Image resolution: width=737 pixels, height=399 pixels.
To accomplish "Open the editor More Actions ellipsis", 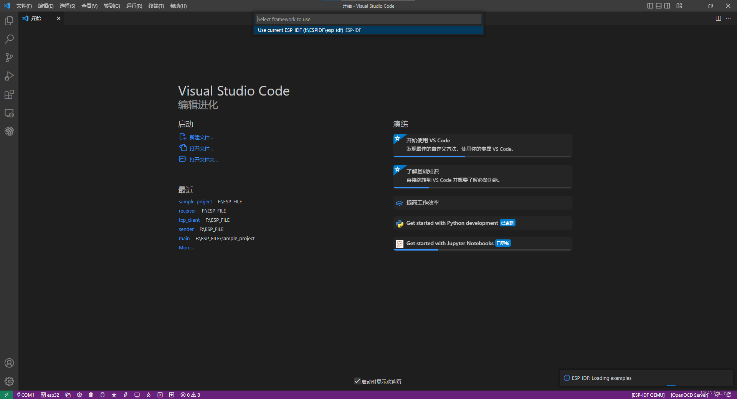I will coord(728,18).
